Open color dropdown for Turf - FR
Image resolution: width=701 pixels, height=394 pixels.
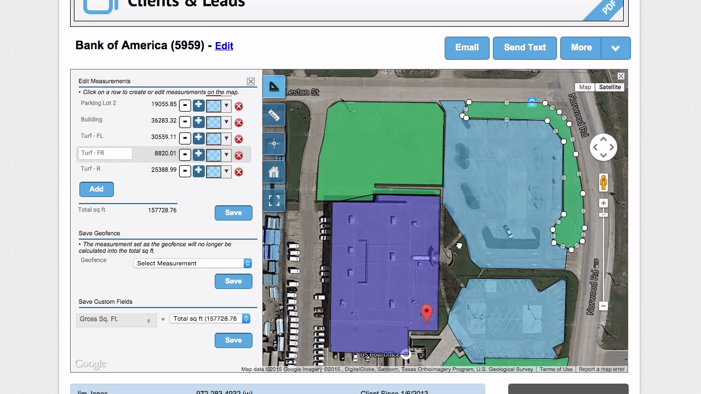tap(226, 155)
